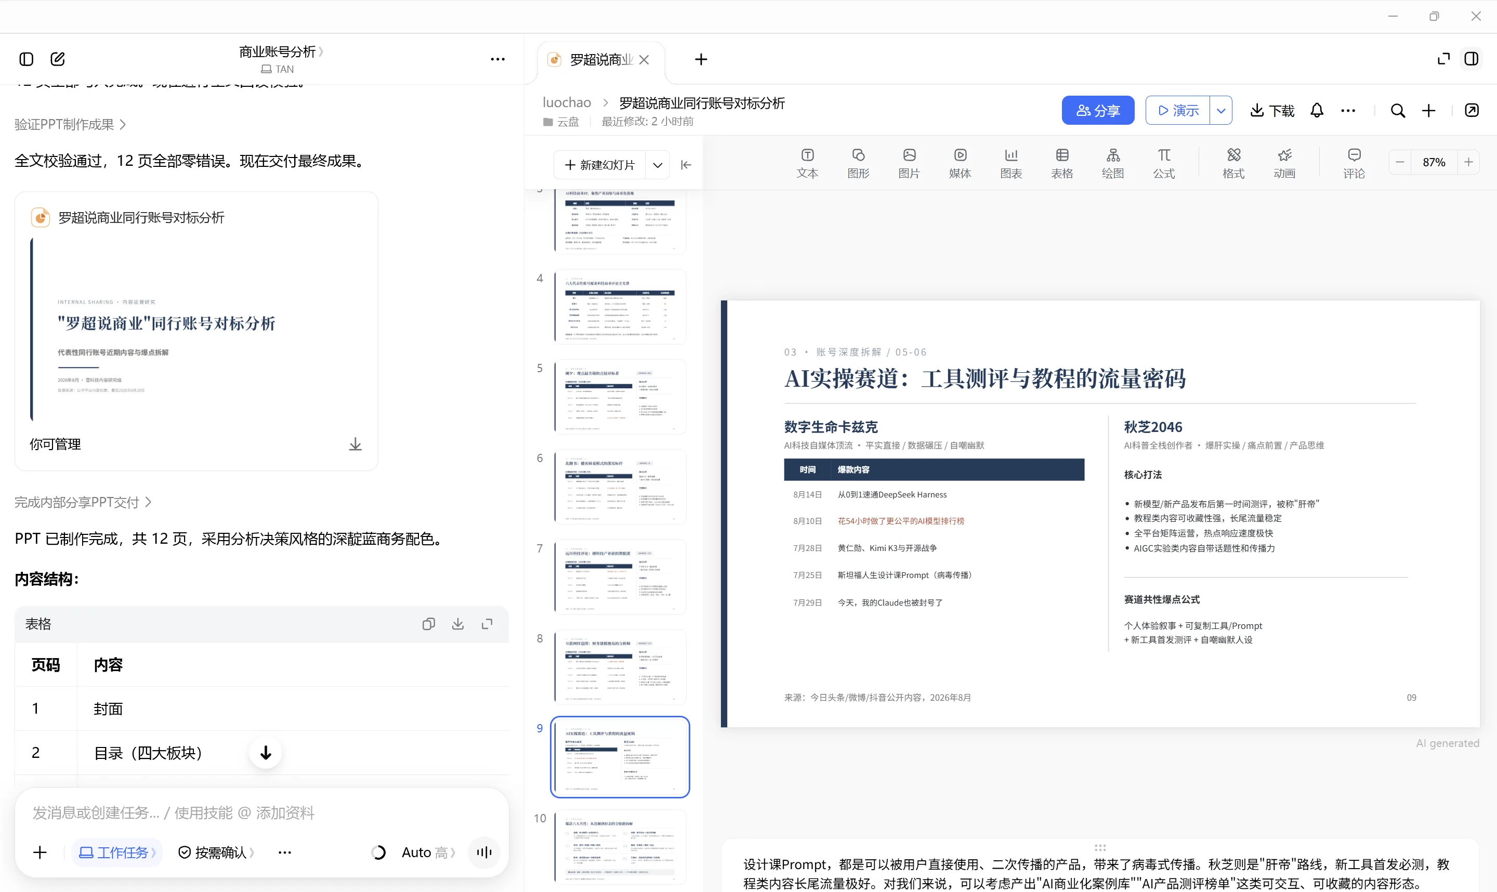Expand the 新建幻灯片 layout dropdown

click(x=658, y=165)
